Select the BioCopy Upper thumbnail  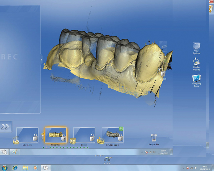click(112, 135)
